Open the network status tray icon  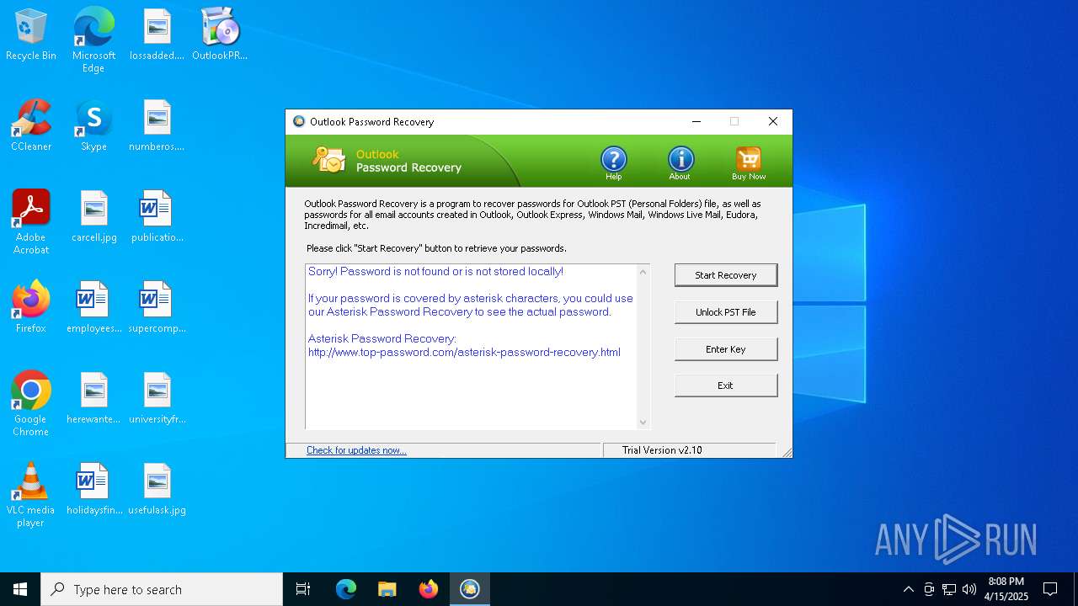[949, 589]
